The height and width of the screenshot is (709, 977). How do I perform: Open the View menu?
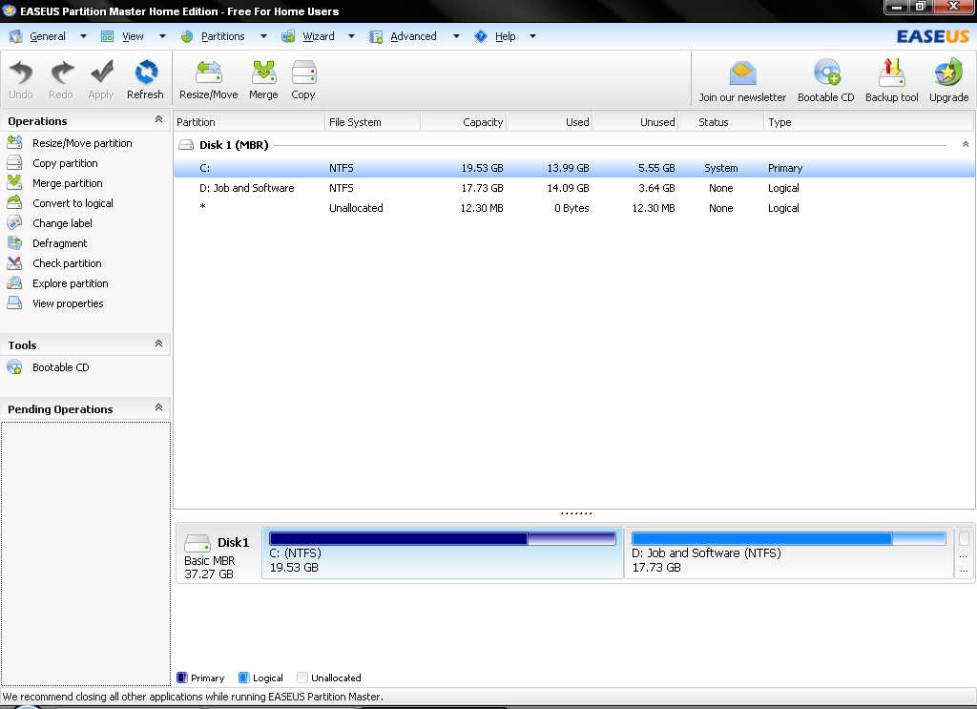point(133,36)
